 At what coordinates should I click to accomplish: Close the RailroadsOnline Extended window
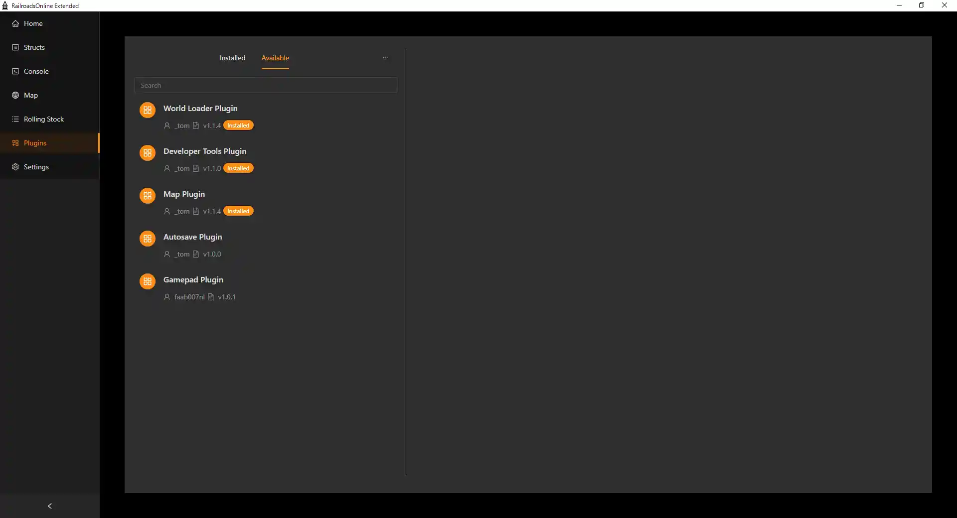[x=945, y=5]
